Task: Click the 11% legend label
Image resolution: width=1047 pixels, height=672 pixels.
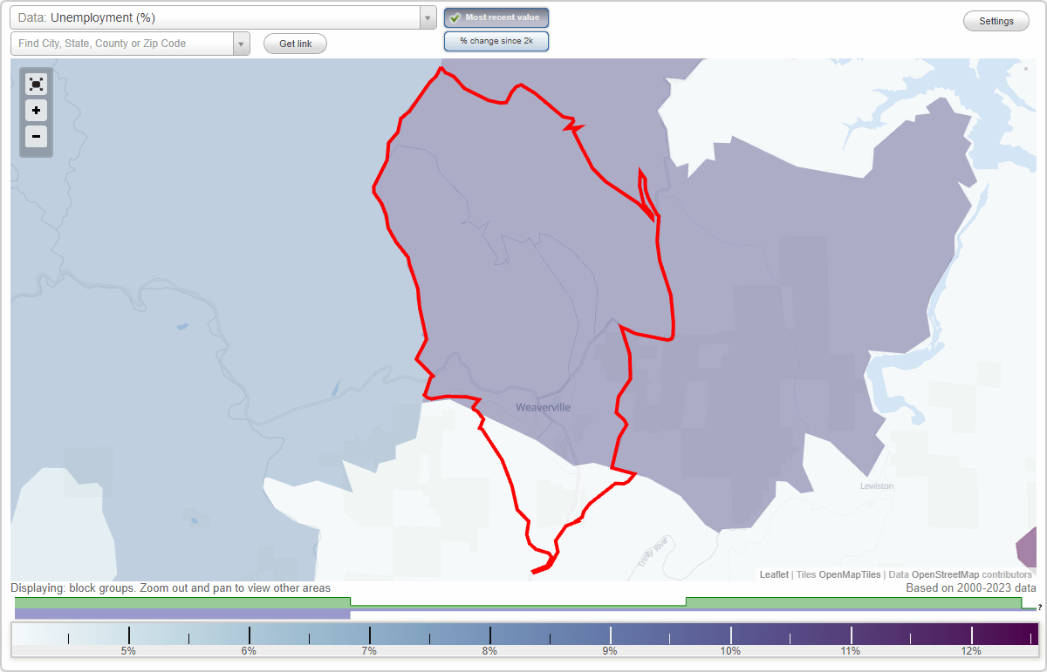Action: [851, 651]
